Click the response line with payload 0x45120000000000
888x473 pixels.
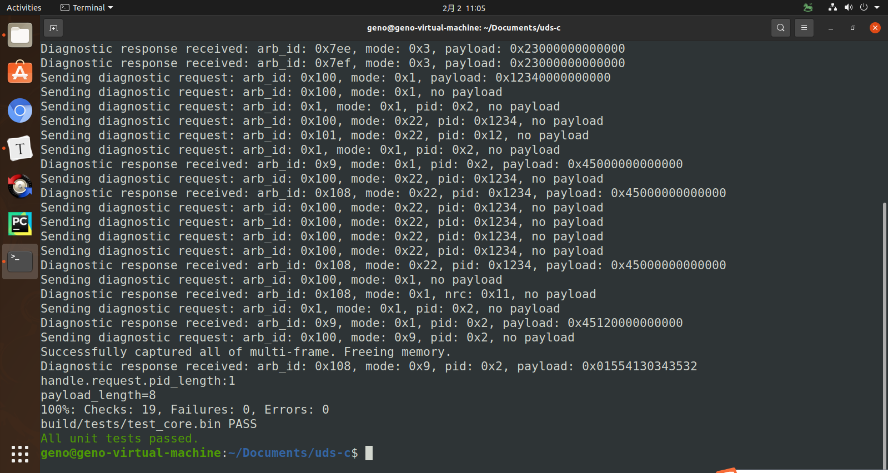362,323
